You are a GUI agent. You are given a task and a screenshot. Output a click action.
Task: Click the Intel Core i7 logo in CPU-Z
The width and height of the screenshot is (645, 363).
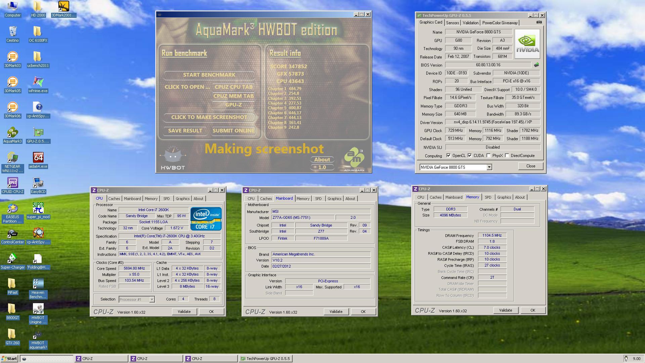pyautogui.click(x=206, y=219)
